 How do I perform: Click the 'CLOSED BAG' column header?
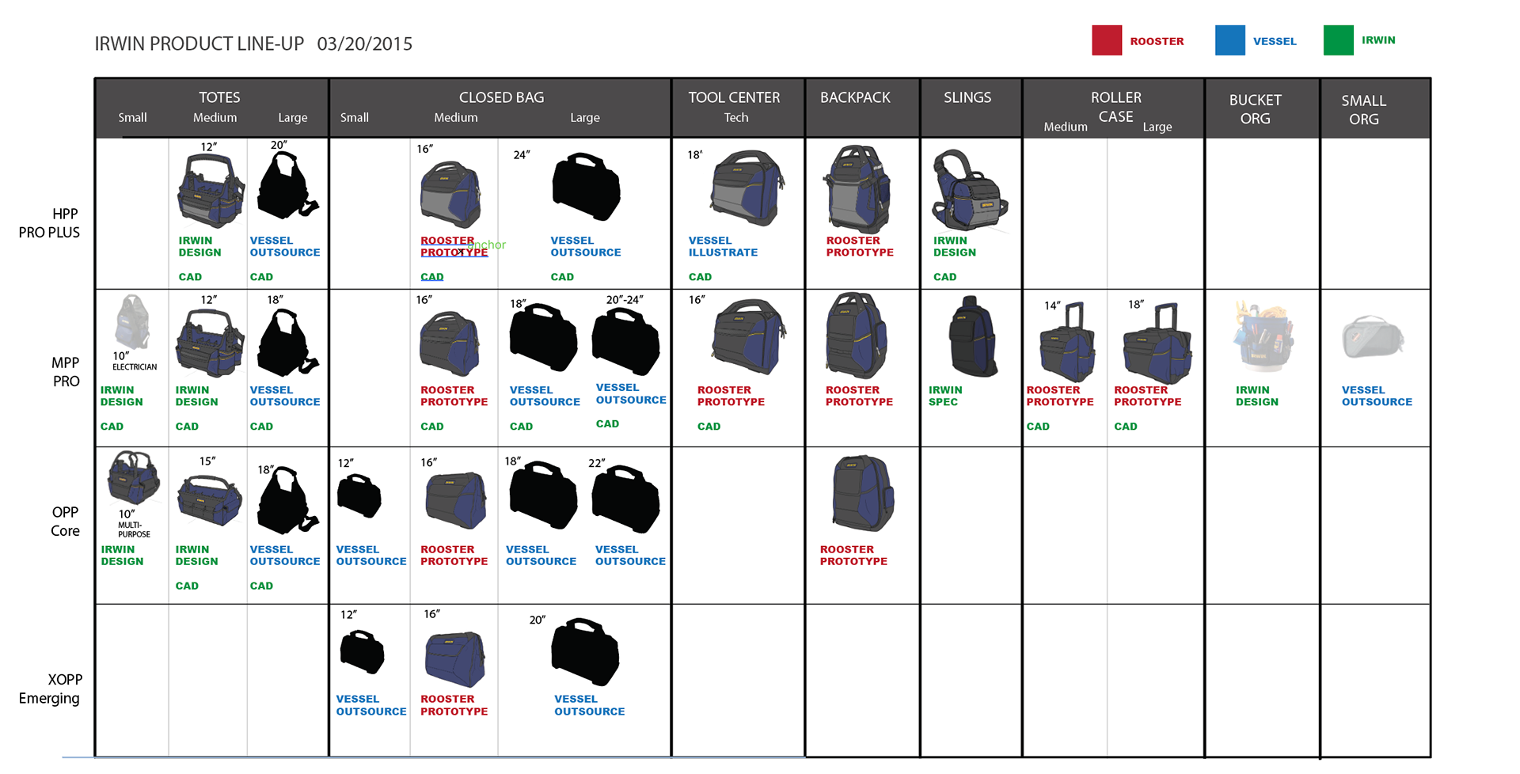pyautogui.click(x=502, y=97)
